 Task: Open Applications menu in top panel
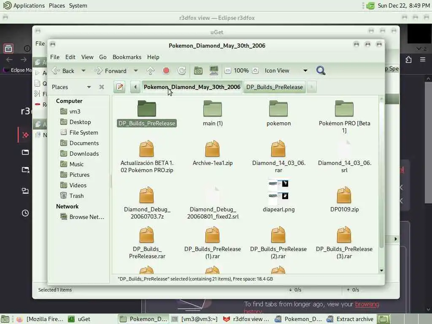point(24,5)
